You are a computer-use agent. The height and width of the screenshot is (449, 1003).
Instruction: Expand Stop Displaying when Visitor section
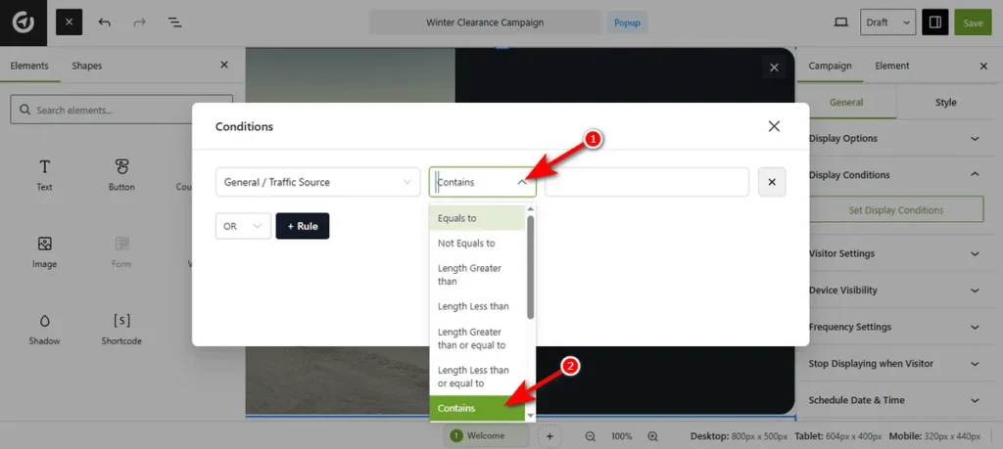(x=894, y=364)
